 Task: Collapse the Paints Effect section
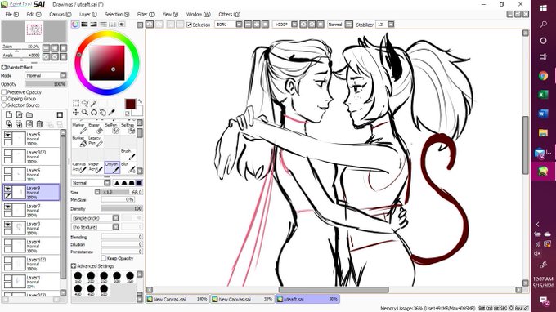point(4,67)
